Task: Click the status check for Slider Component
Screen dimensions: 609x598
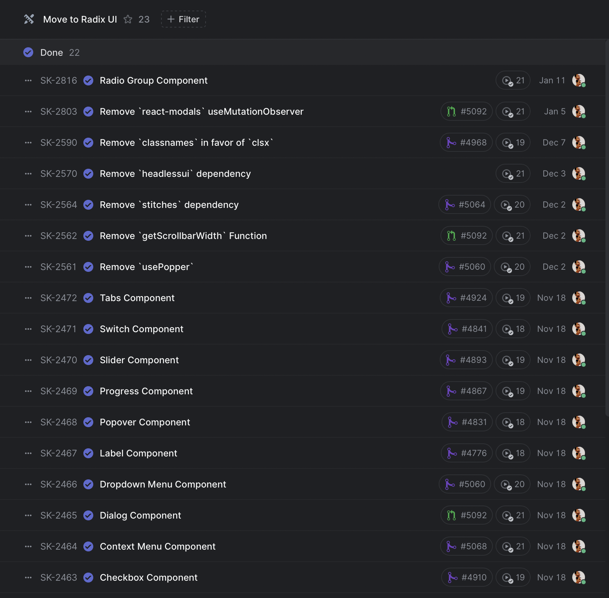Action: (x=88, y=360)
